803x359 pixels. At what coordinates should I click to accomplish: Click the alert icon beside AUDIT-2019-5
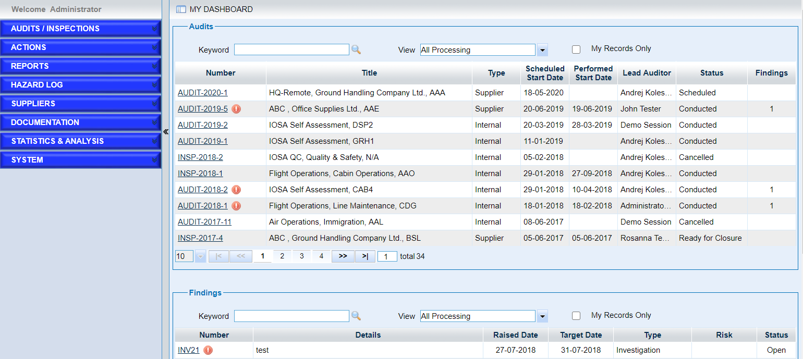(236, 109)
